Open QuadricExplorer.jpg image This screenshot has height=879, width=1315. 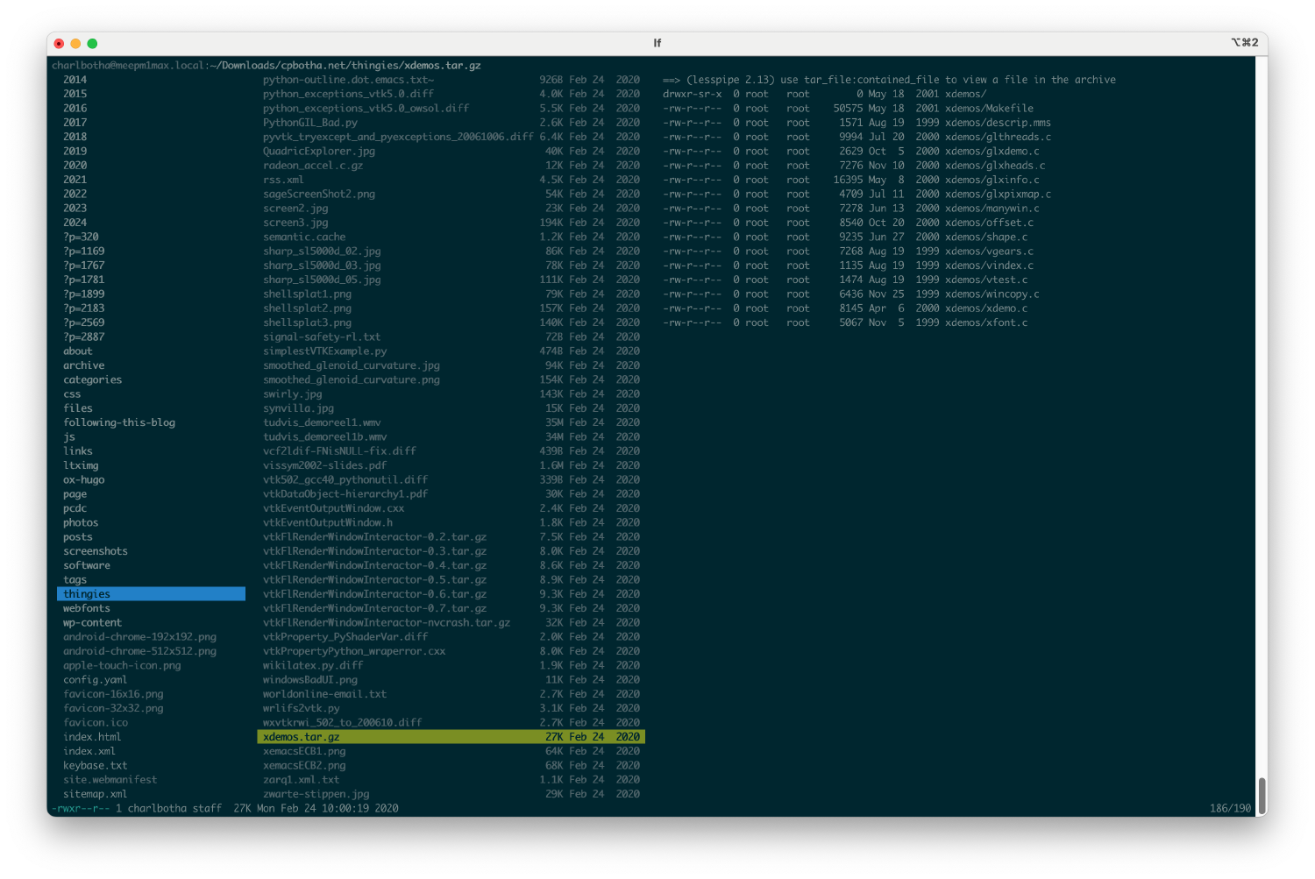pyautogui.click(x=318, y=150)
